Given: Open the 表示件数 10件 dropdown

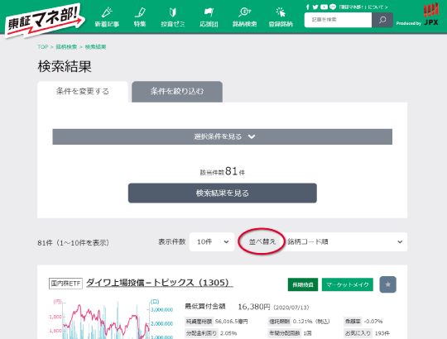Looking at the screenshot, I should coord(212,242).
